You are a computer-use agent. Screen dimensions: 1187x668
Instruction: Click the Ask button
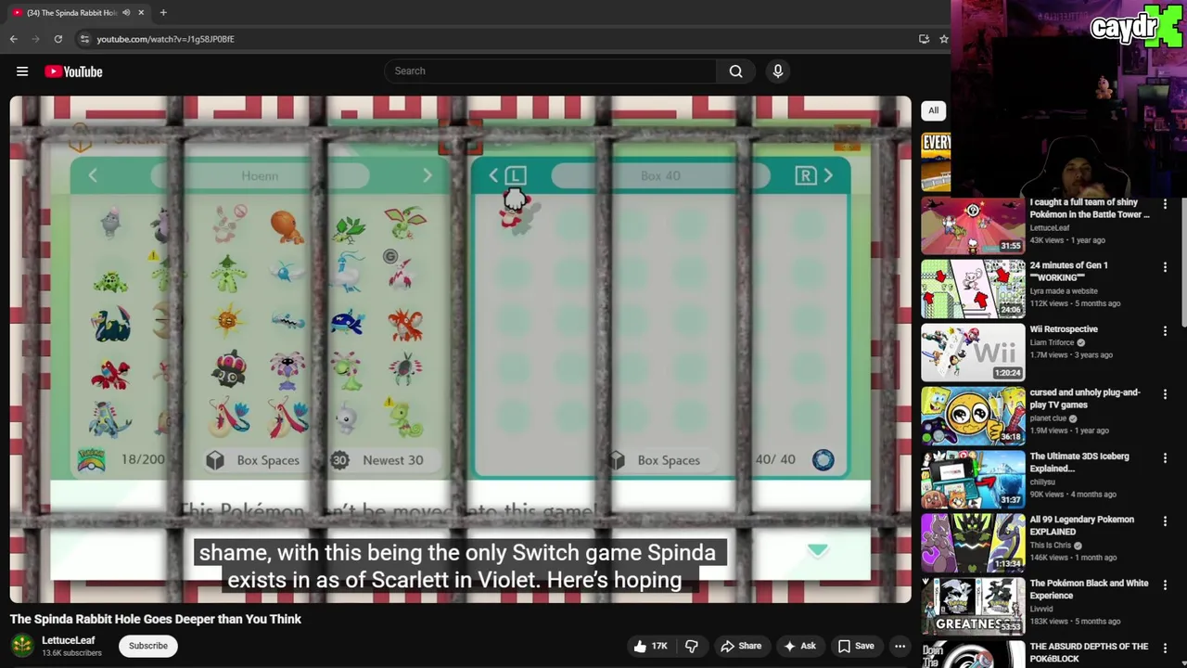(799, 646)
